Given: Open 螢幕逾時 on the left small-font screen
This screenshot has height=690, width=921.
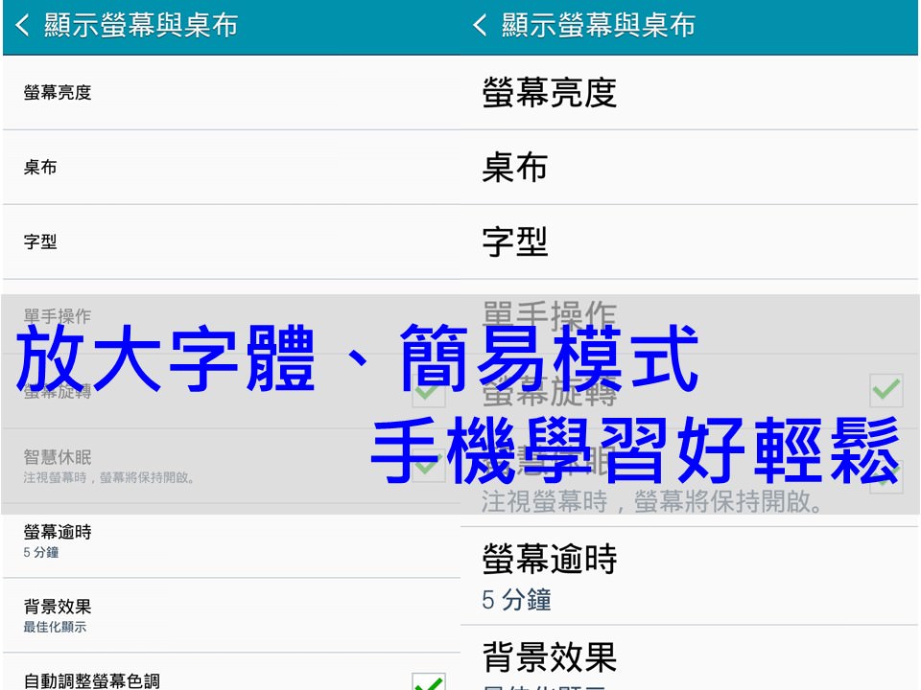Looking at the screenshot, I should 231,540.
